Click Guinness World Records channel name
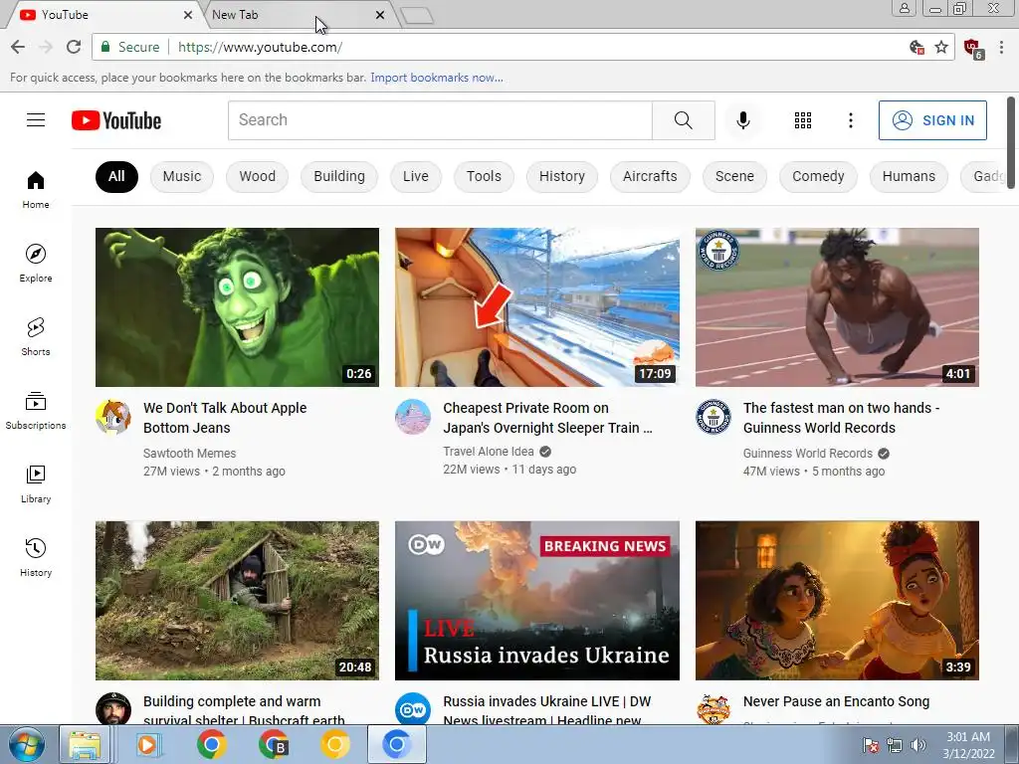Screen dimensions: 1019x764 click(x=808, y=454)
